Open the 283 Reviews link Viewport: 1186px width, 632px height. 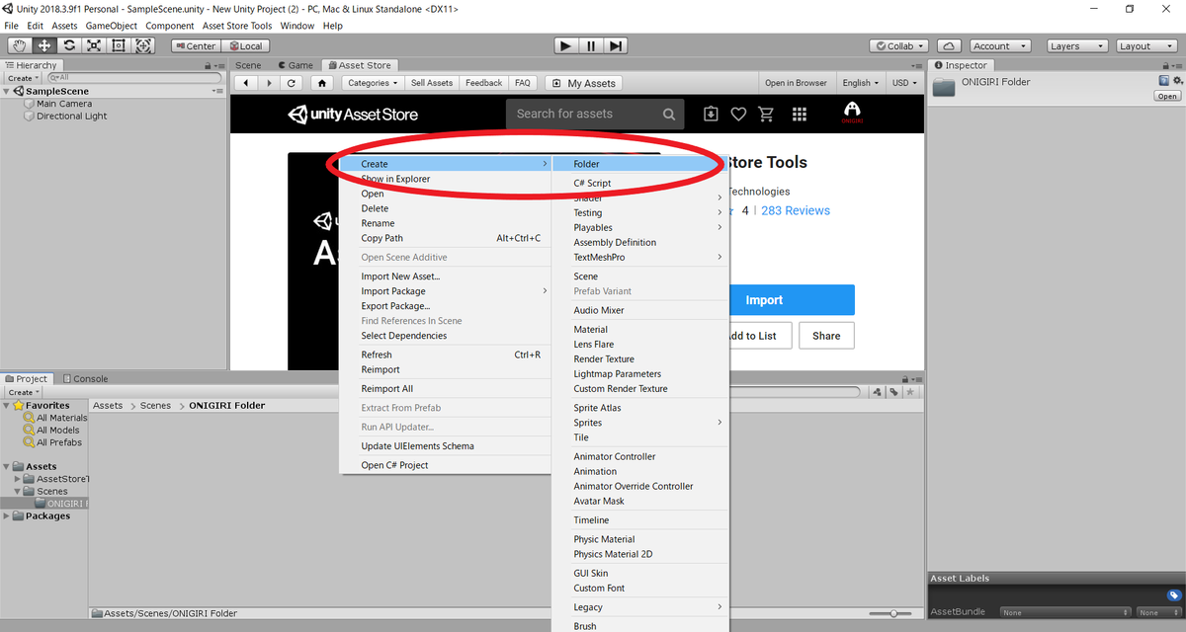click(796, 210)
